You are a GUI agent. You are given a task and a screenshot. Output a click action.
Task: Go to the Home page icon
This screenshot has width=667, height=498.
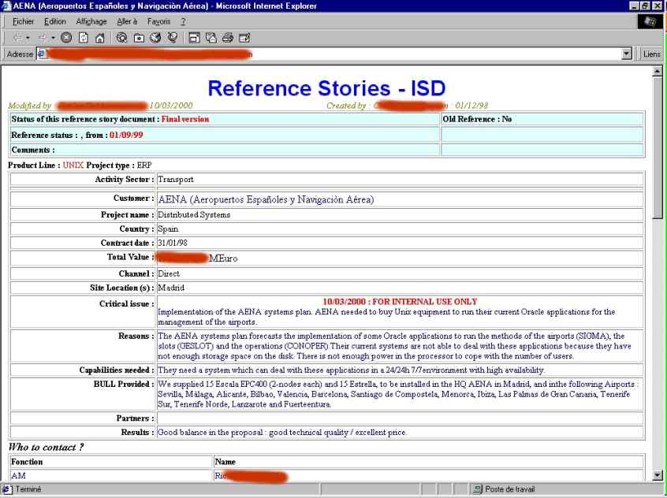[100, 39]
